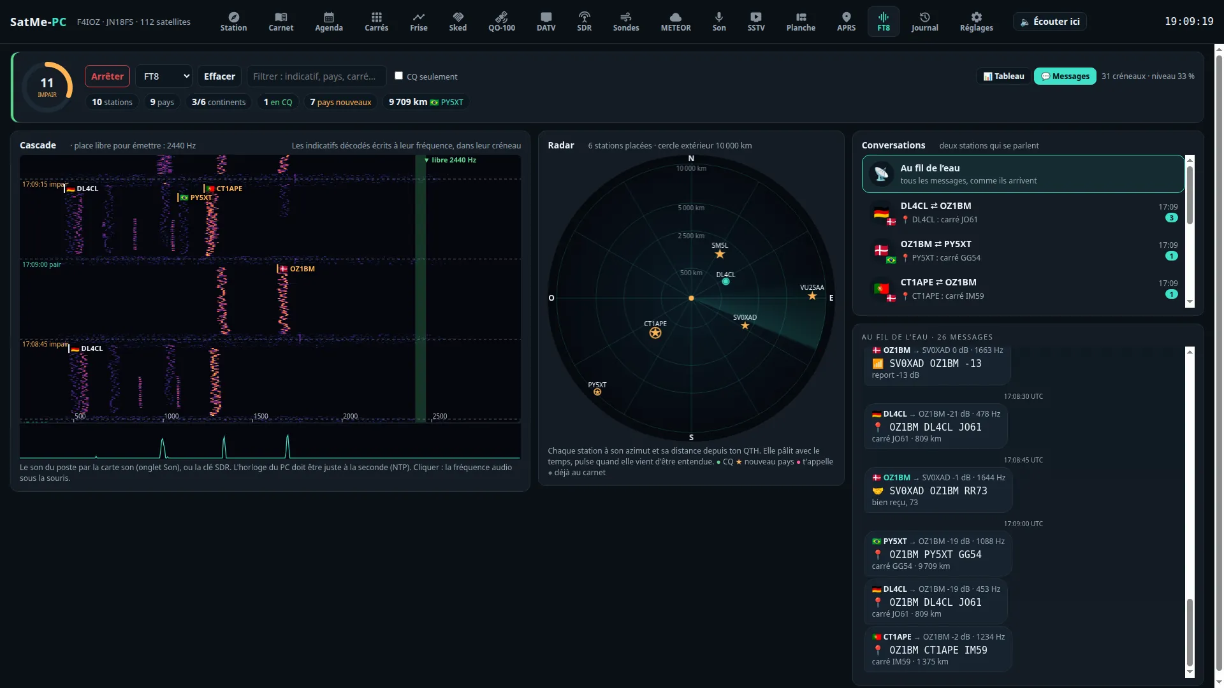Click the Conversations scroll down arrow

[1190, 303]
